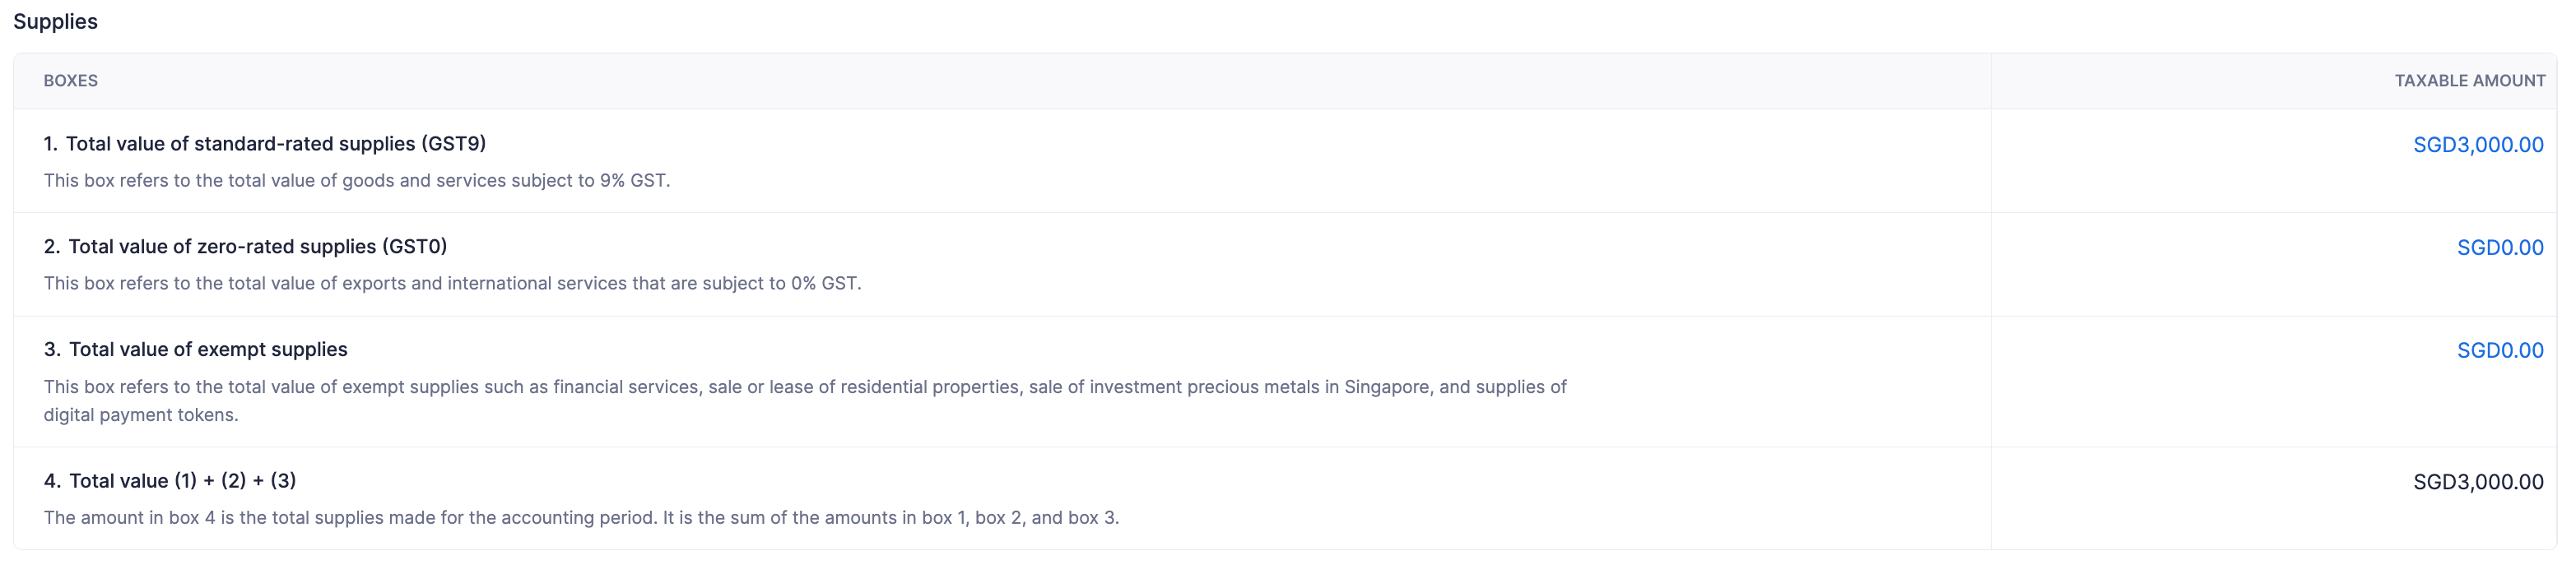Click the description about 9% GST goods

coord(356,181)
